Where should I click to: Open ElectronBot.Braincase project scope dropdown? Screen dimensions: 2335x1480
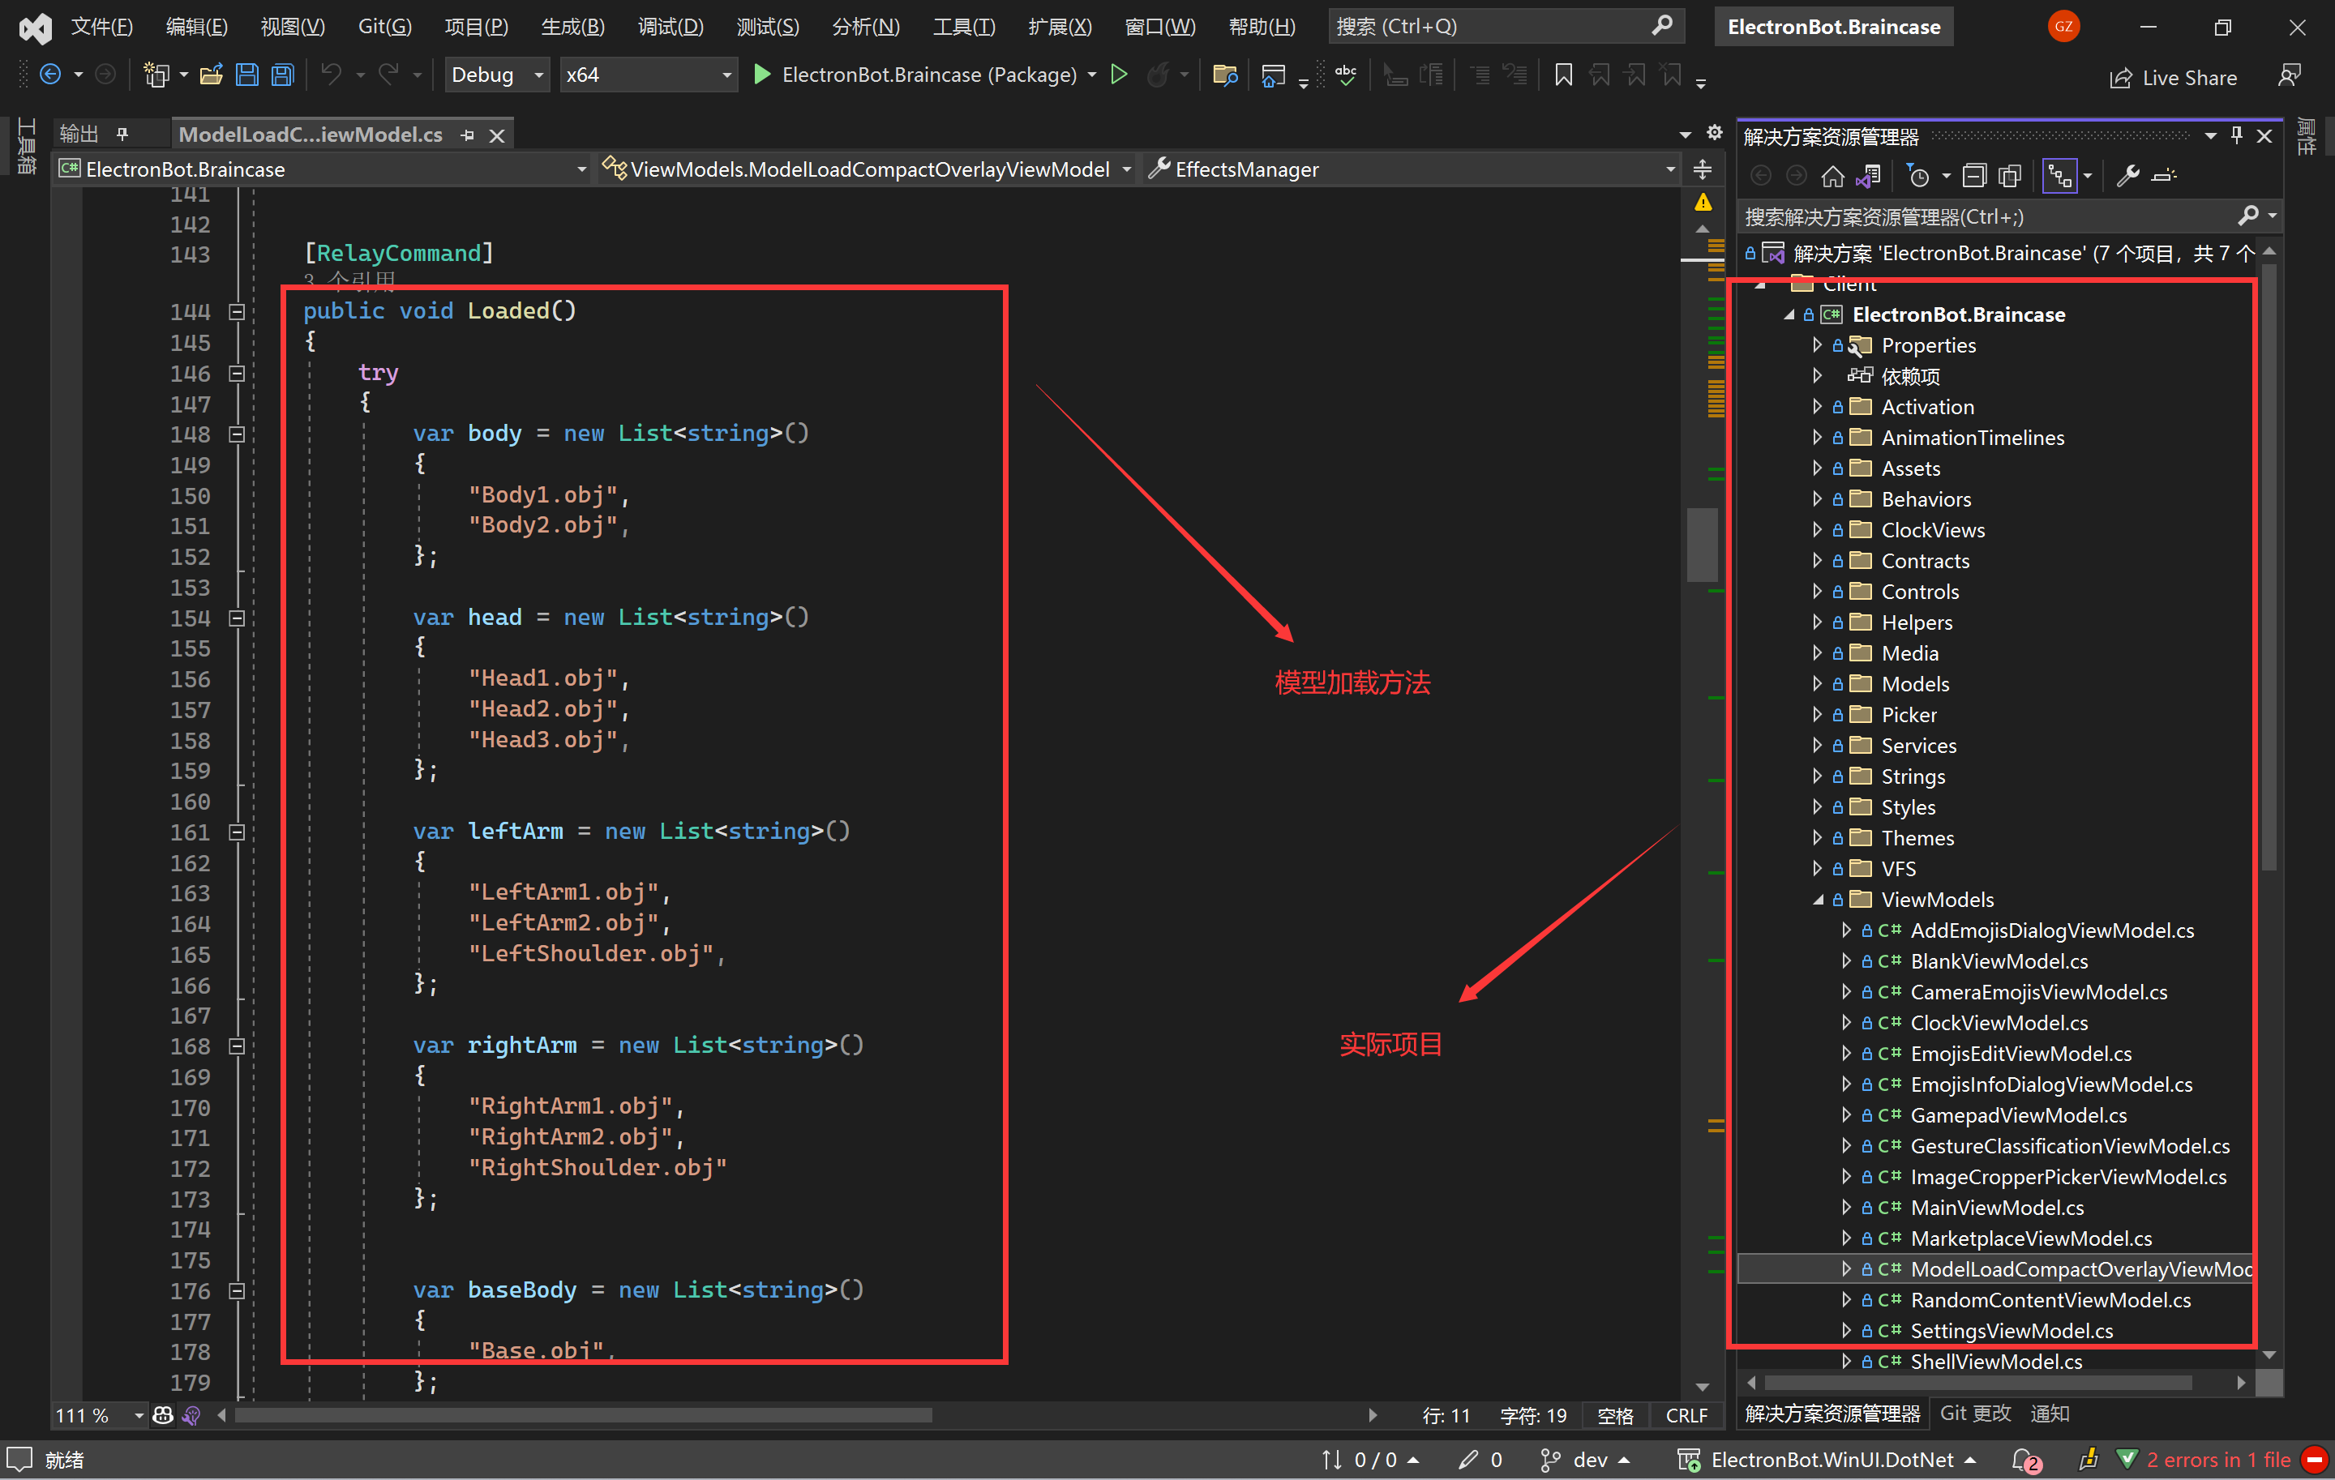323,169
